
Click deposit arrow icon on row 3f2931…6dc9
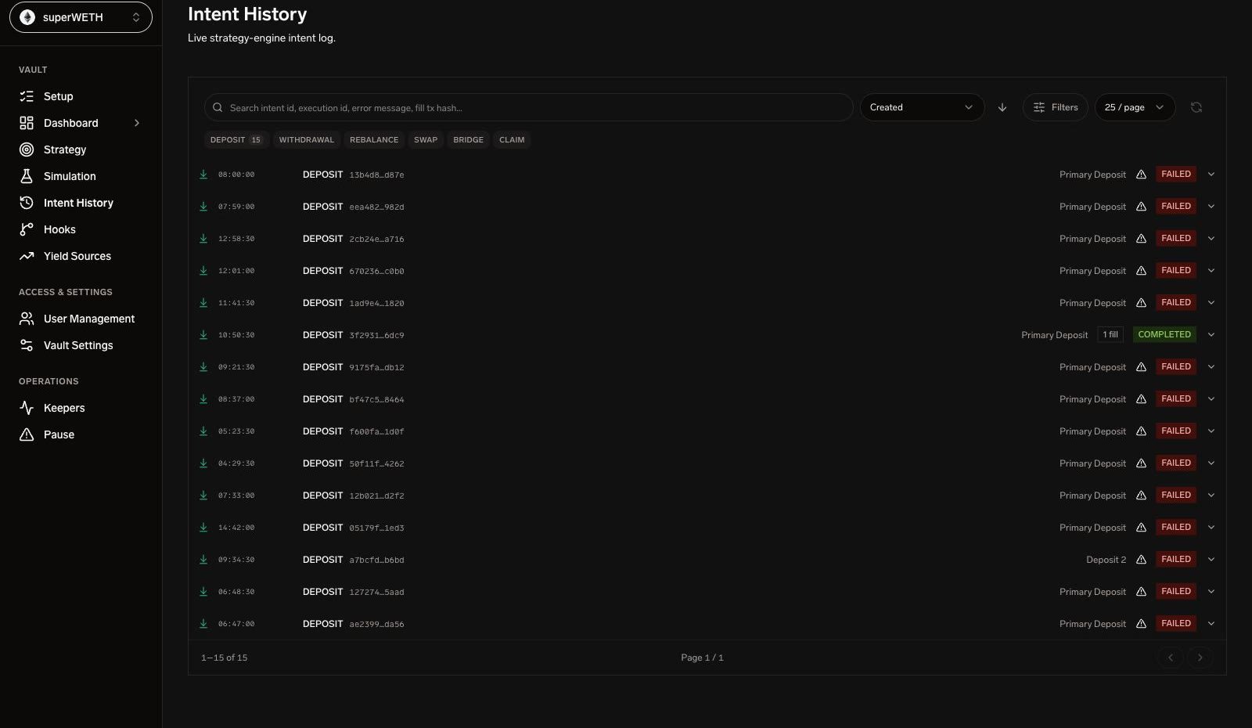[x=203, y=335]
